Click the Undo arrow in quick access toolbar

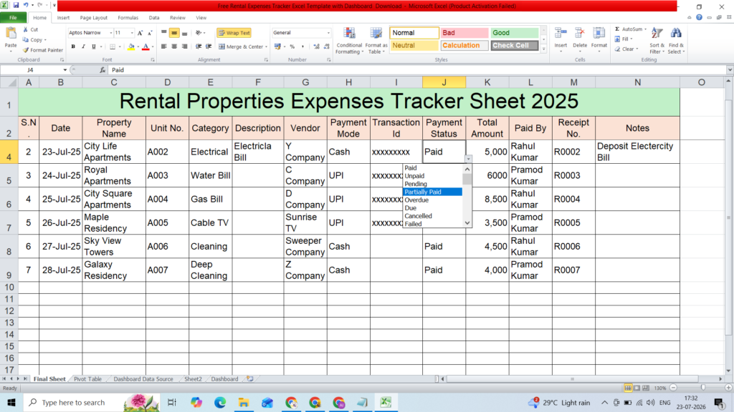[x=26, y=6]
